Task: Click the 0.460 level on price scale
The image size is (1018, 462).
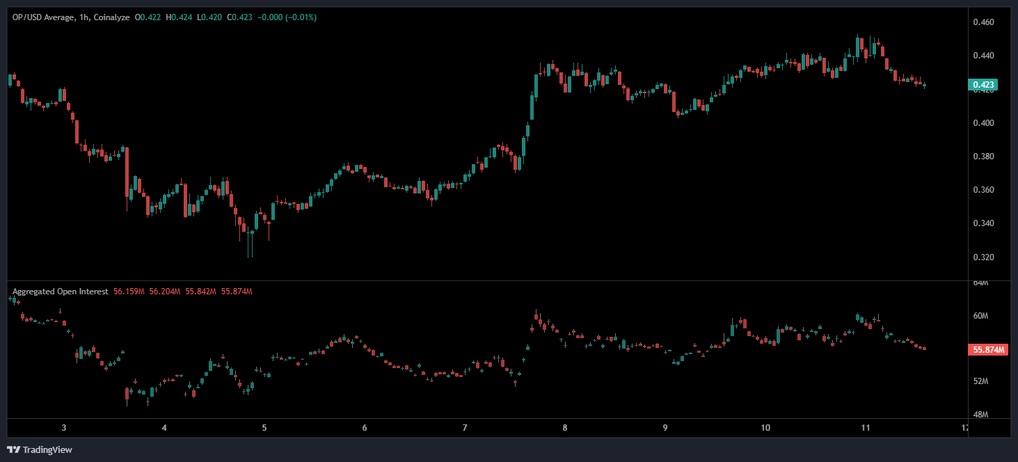Action: 983,23
